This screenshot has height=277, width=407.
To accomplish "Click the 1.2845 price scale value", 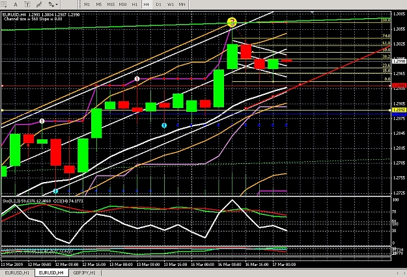I will click(399, 133).
